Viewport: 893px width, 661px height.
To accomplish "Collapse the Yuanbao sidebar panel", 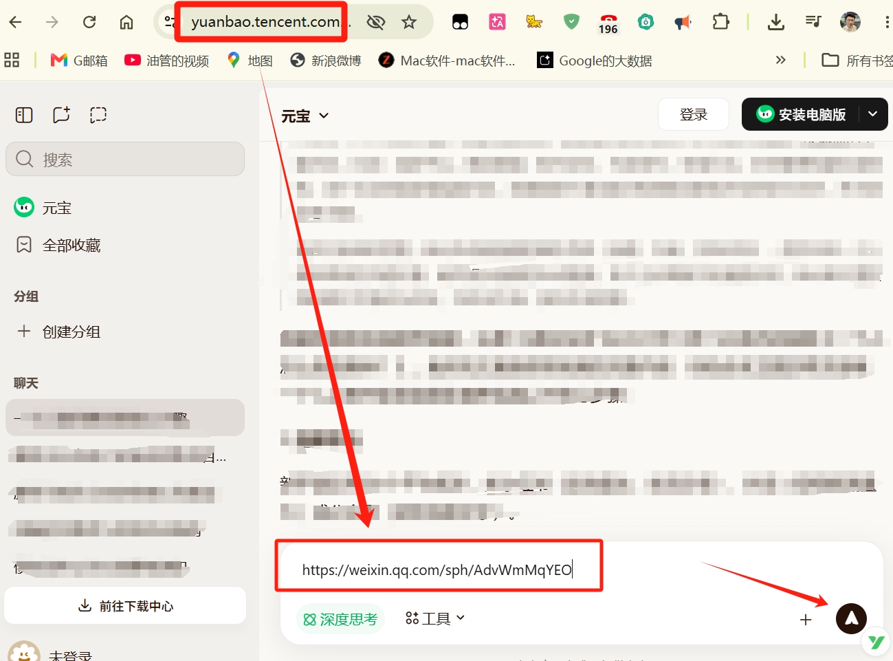I will coord(24,115).
